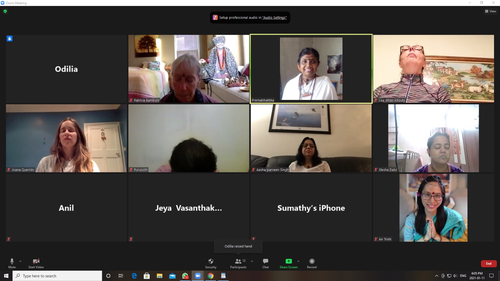500x281 pixels.
Task: Open WhatsApp from the taskbar
Action: (185, 276)
